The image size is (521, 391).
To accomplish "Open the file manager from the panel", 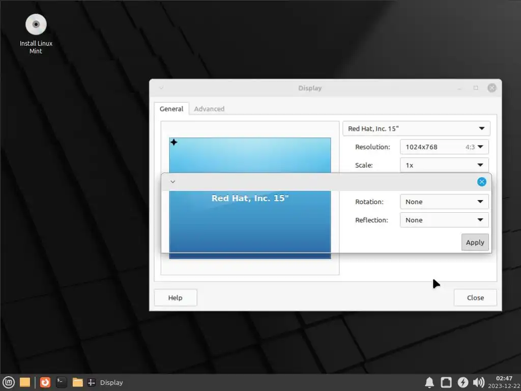I will (78, 382).
